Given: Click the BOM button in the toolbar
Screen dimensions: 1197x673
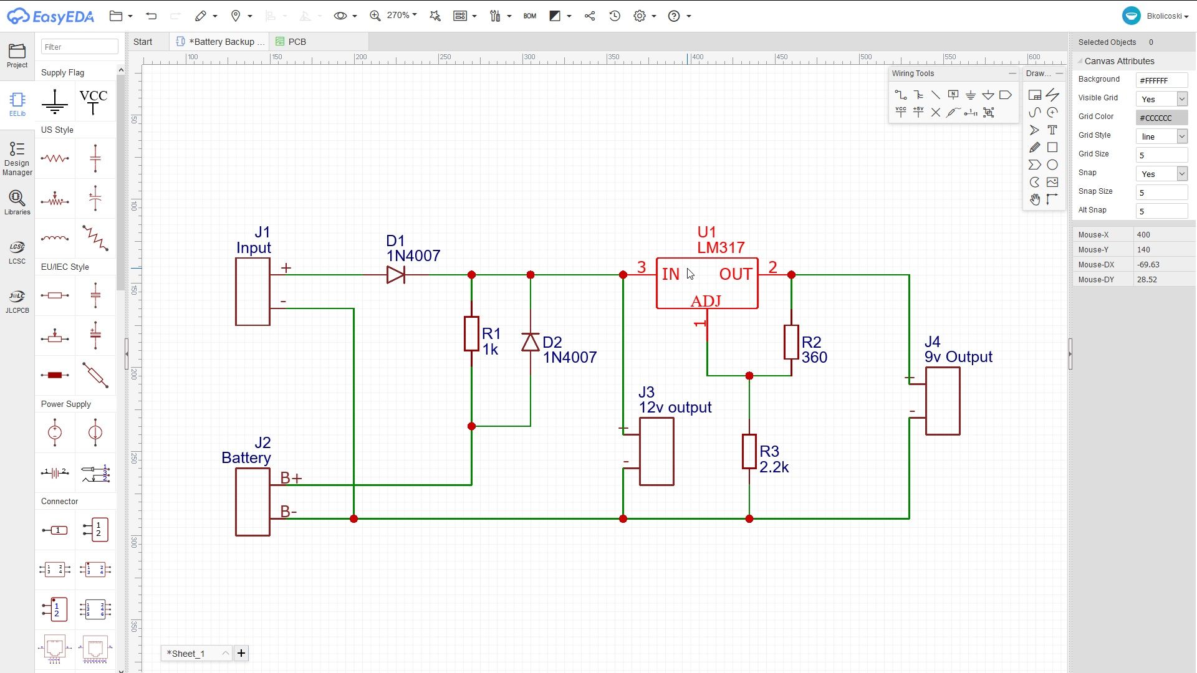Looking at the screenshot, I should (530, 16).
